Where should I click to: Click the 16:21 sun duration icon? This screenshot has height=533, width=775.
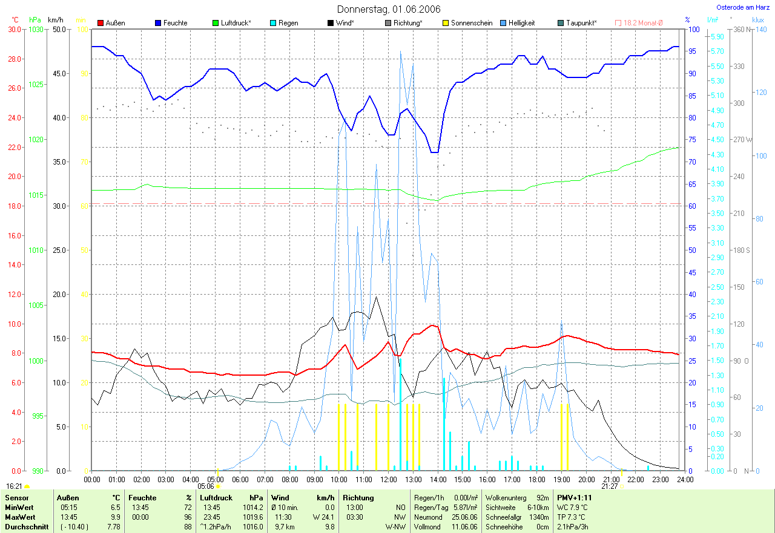(27, 486)
